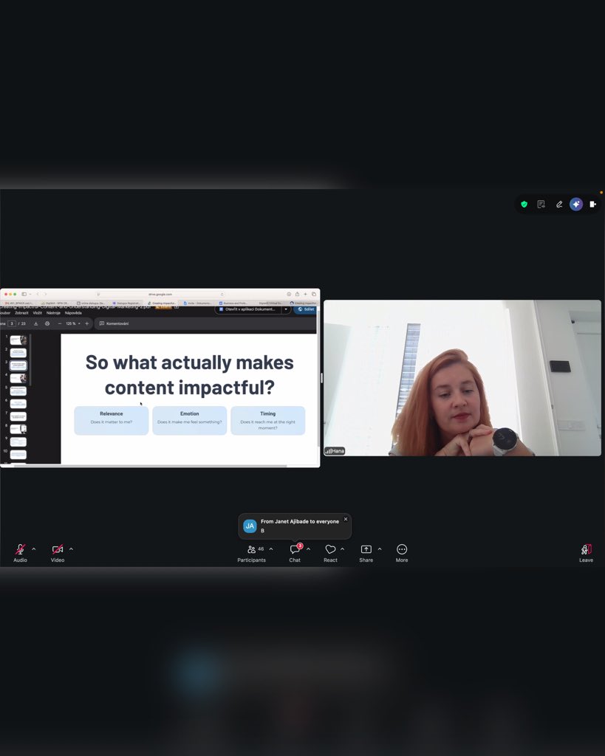This screenshot has width=605, height=756.
Task: Open the More options menu
Action: point(402,552)
